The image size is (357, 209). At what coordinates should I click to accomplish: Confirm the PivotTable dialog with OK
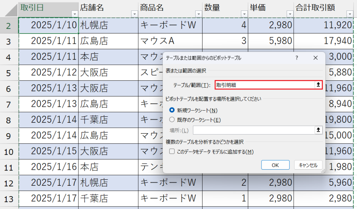(x=275, y=164)
